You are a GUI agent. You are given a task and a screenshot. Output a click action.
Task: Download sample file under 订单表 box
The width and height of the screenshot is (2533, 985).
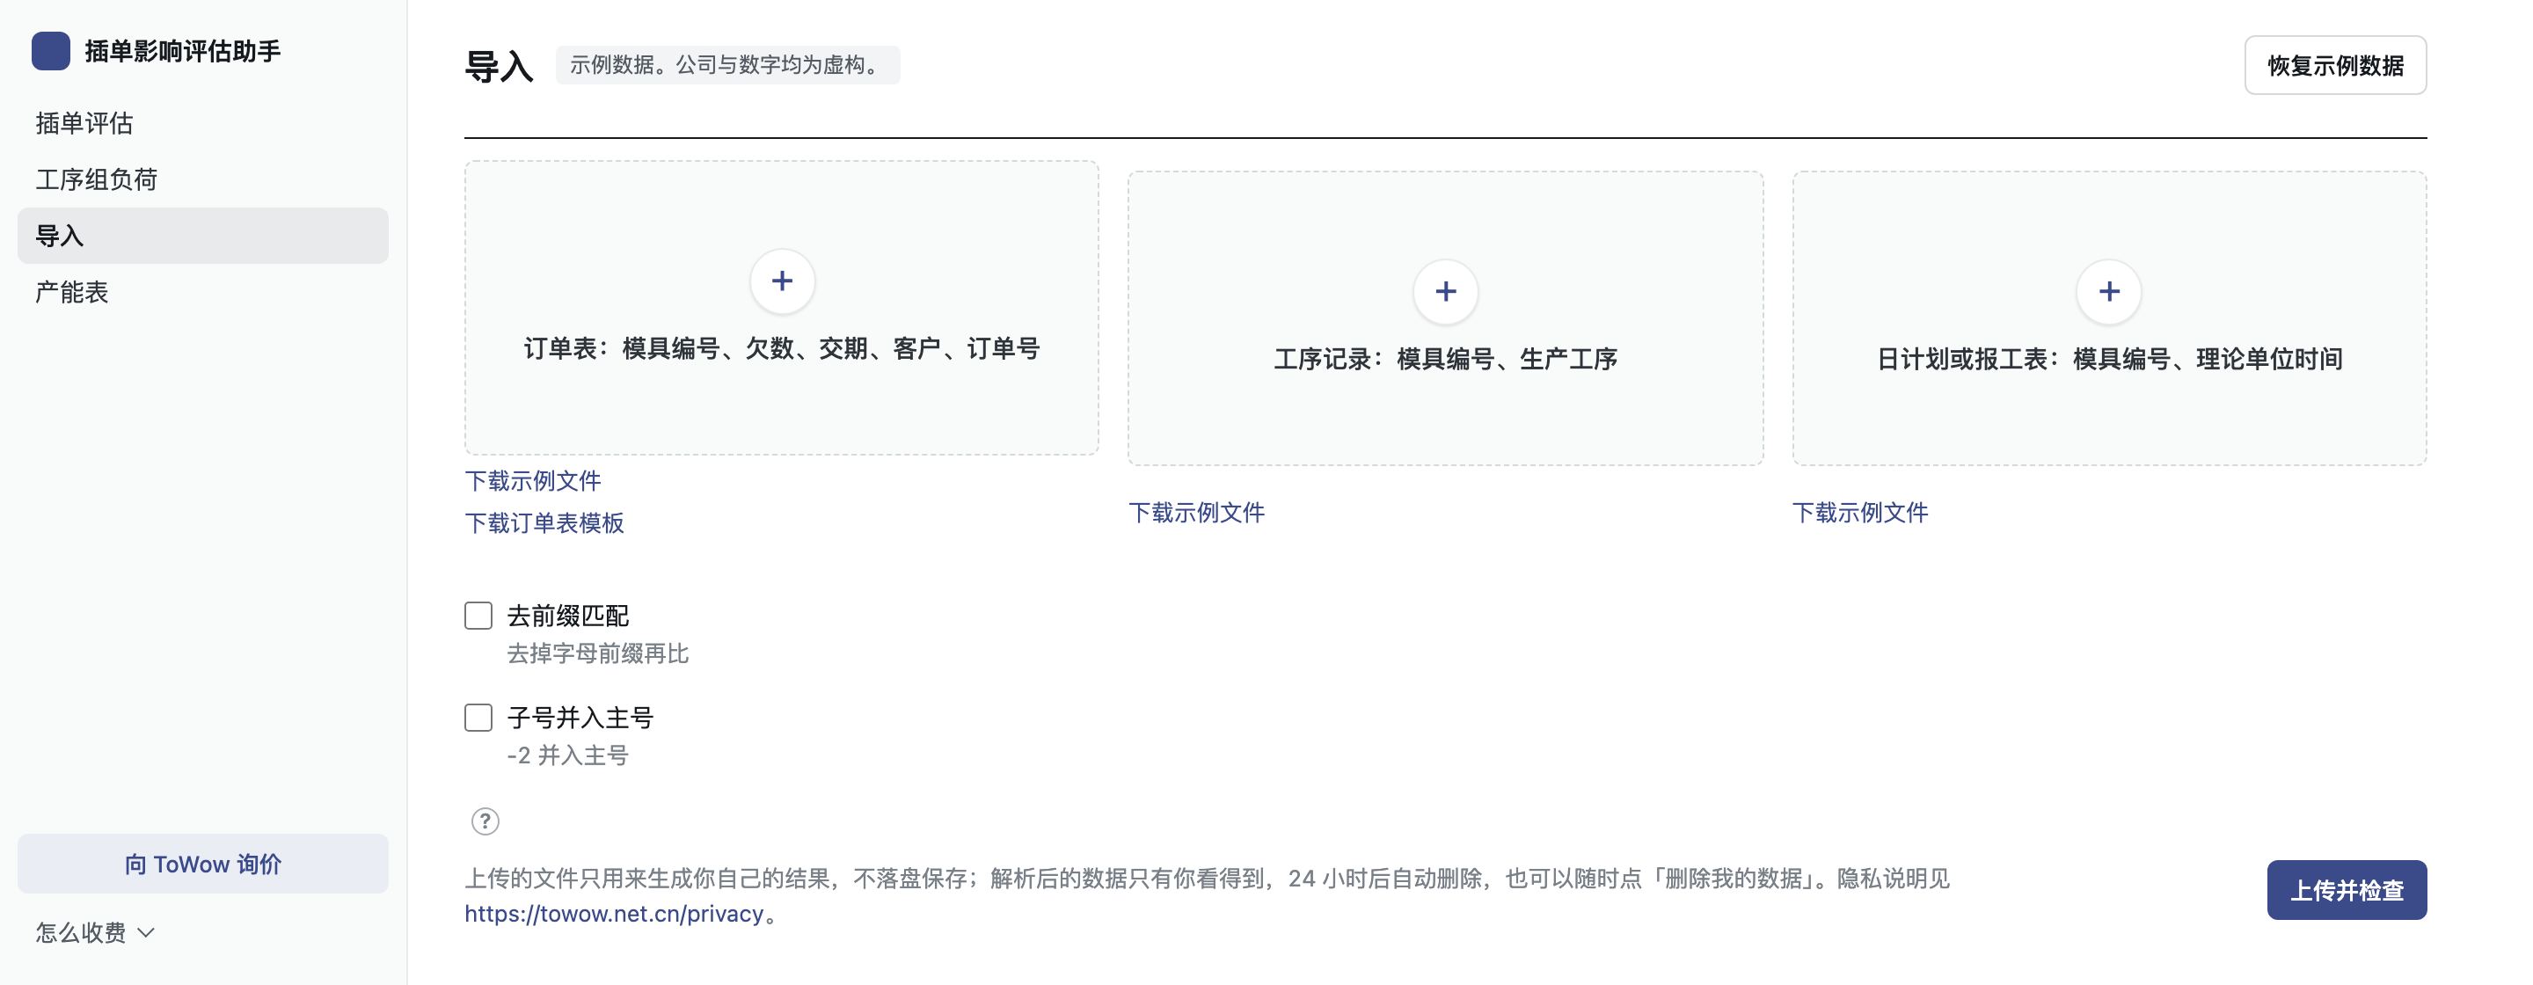pos(533,481)
